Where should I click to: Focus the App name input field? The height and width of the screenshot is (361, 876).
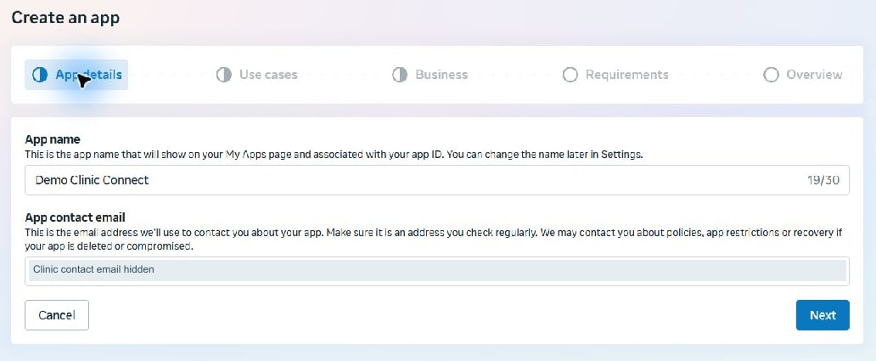[x=437, y=180]
